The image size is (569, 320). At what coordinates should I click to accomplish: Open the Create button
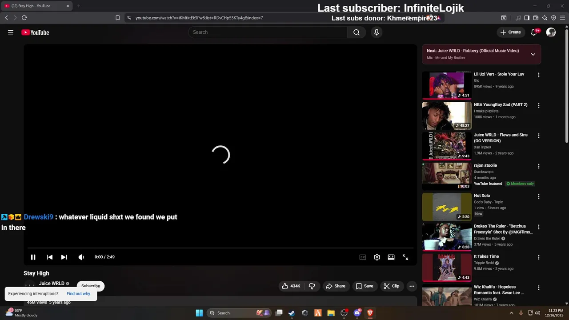[x=510, y=32]
